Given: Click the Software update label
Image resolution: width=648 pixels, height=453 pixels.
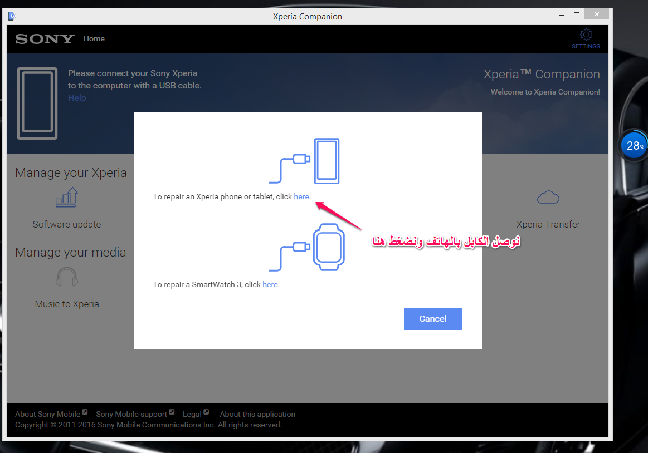Looking at the screenshot, I should pos(66,224).
